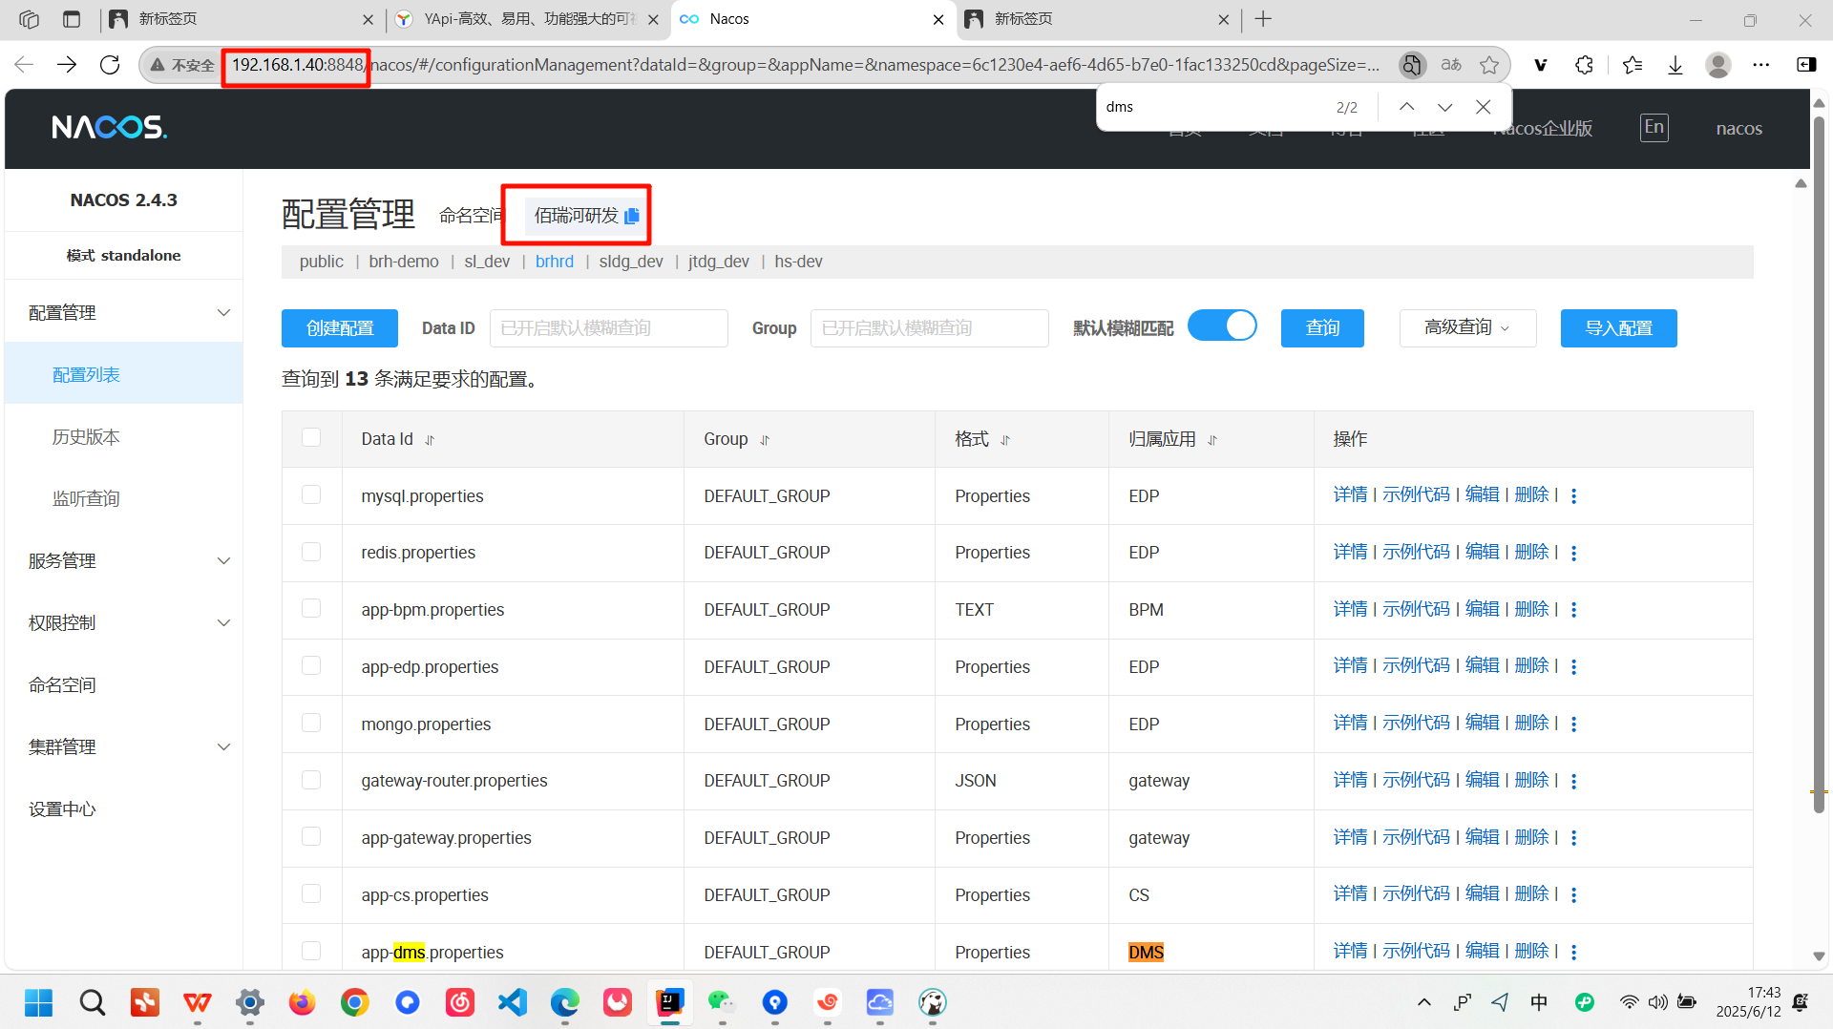Check the app-edp.properties row checkbox

click(x=311, y=665)
